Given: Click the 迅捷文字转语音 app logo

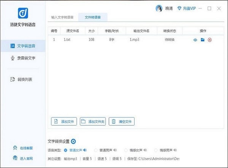Looking at the screenshot, I should 23,13.
